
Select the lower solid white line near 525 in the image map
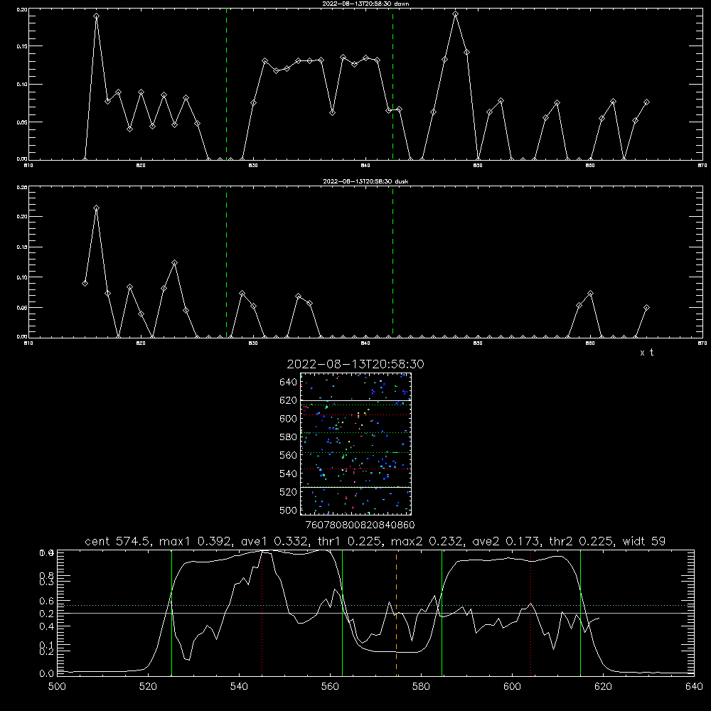point(356,488)
